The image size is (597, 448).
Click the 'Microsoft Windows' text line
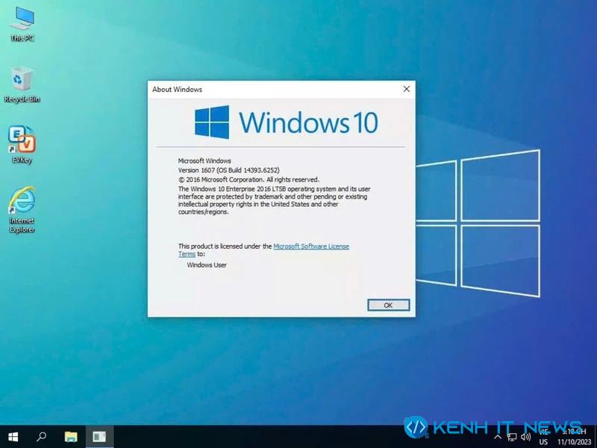tap(204, 161)
